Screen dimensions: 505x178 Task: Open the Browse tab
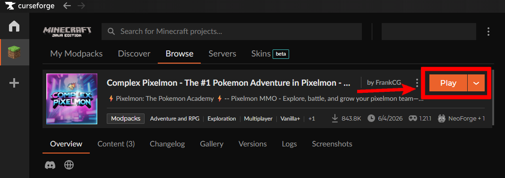[180, 54]
